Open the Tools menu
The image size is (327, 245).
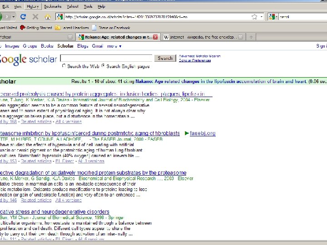[88, 6]
